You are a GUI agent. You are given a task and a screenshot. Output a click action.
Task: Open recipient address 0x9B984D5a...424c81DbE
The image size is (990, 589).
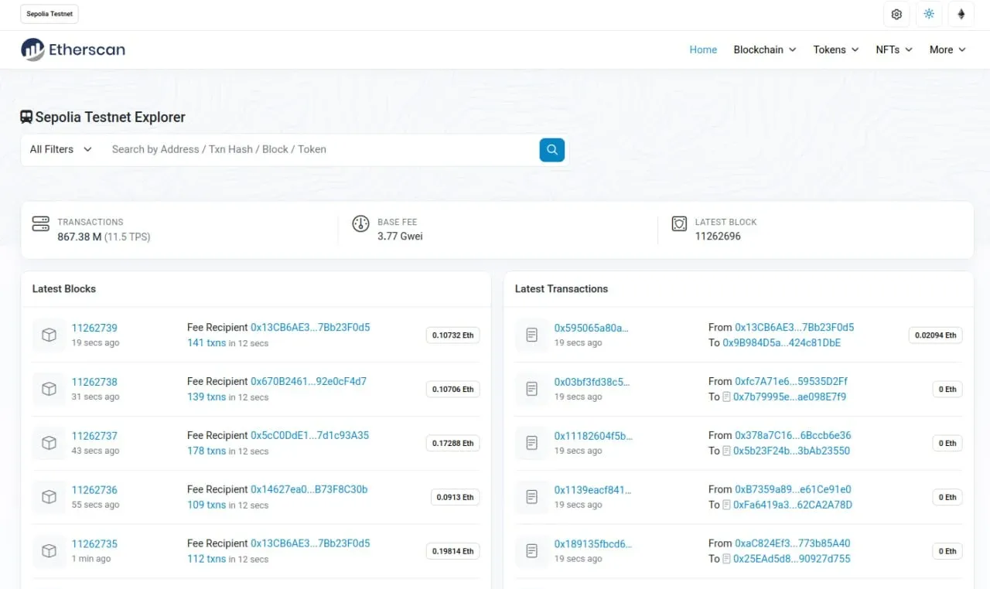tap(781, 342)
